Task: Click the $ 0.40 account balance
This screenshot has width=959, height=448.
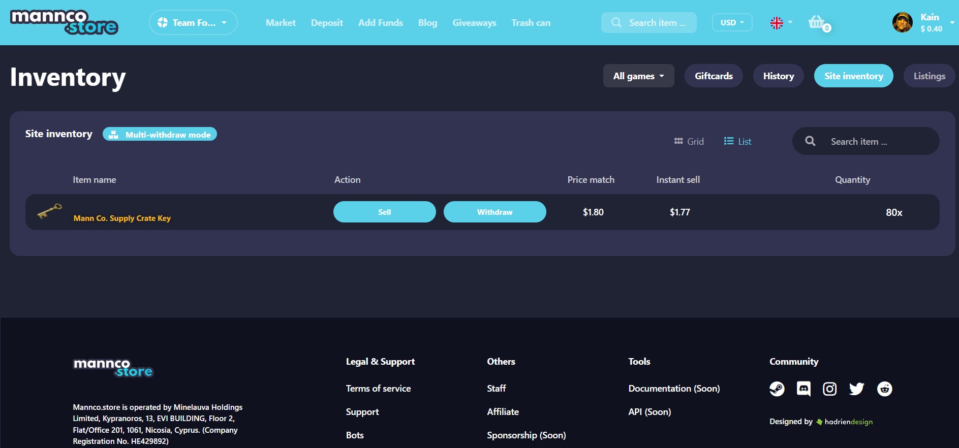Action: coord(931,29)
